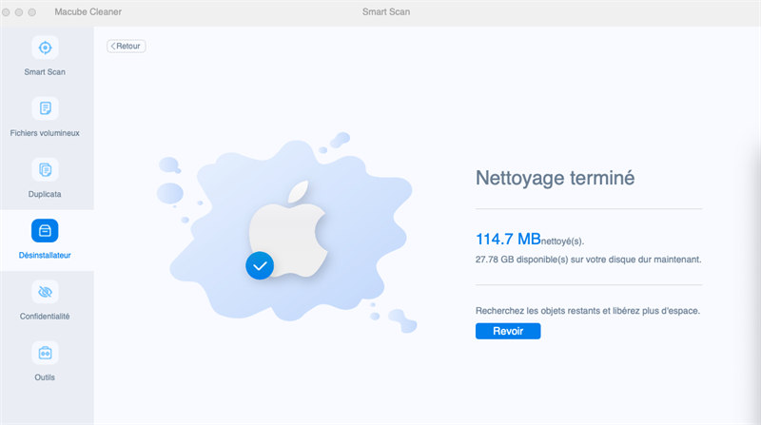The height and width of the screenshot is (425, 761).
Task: Maximize the Macube Cleaner window
Action: [x=32, y=12]
